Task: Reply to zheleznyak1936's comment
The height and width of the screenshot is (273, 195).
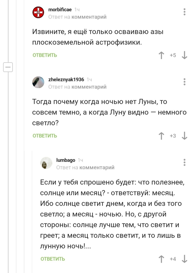Action: pyautogui.click(x=45, y=136)
